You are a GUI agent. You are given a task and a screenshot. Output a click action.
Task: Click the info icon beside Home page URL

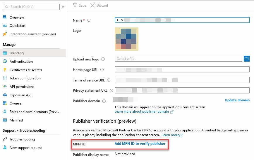pyautogui.click(x=102, y=70)
